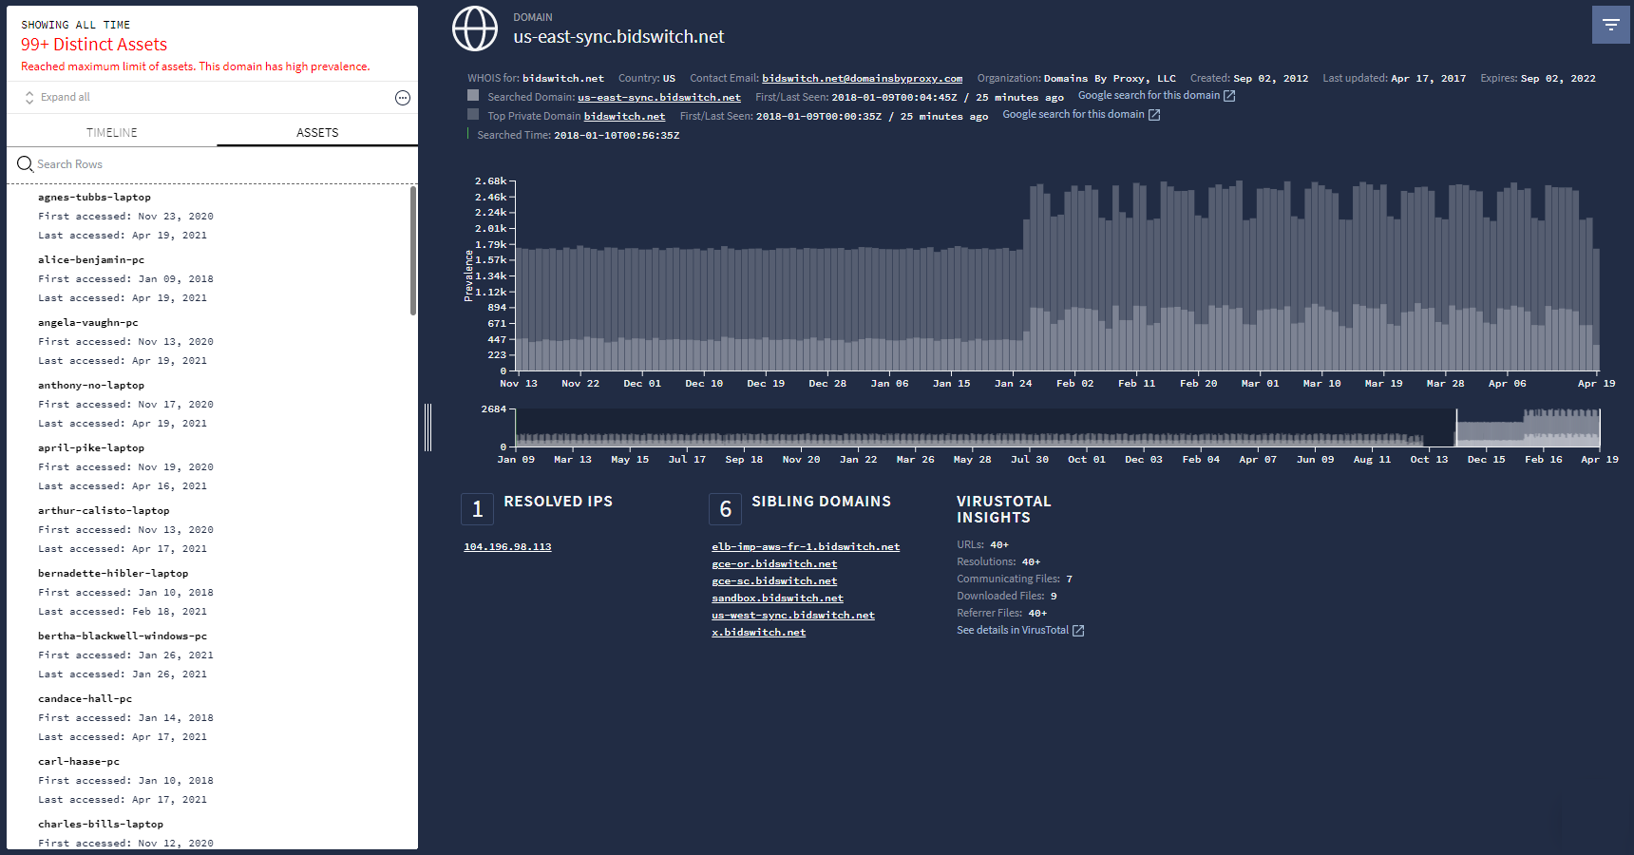Expand the alice-benjamin-pc asset entry

click(x=90, y=259)
